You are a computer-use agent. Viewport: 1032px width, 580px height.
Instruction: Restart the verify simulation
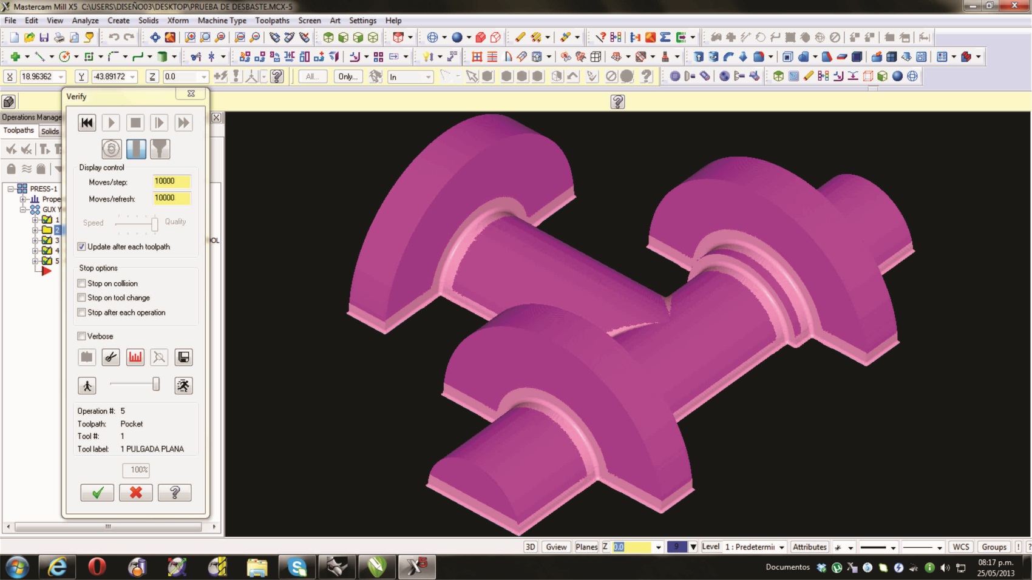click(87, 123)
